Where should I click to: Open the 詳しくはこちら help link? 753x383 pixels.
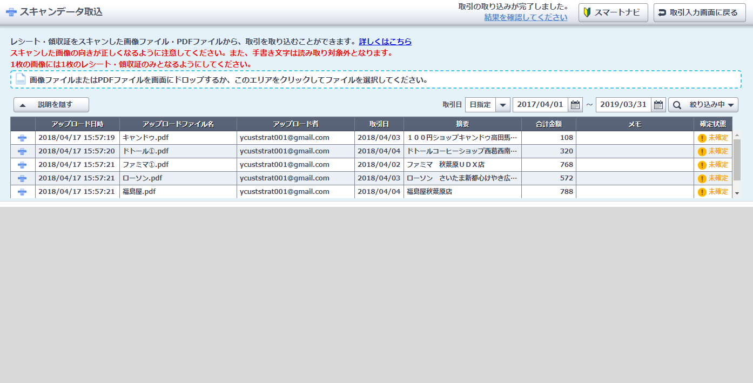click(385, 42)
